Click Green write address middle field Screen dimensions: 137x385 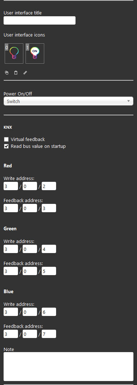point(30,249)
